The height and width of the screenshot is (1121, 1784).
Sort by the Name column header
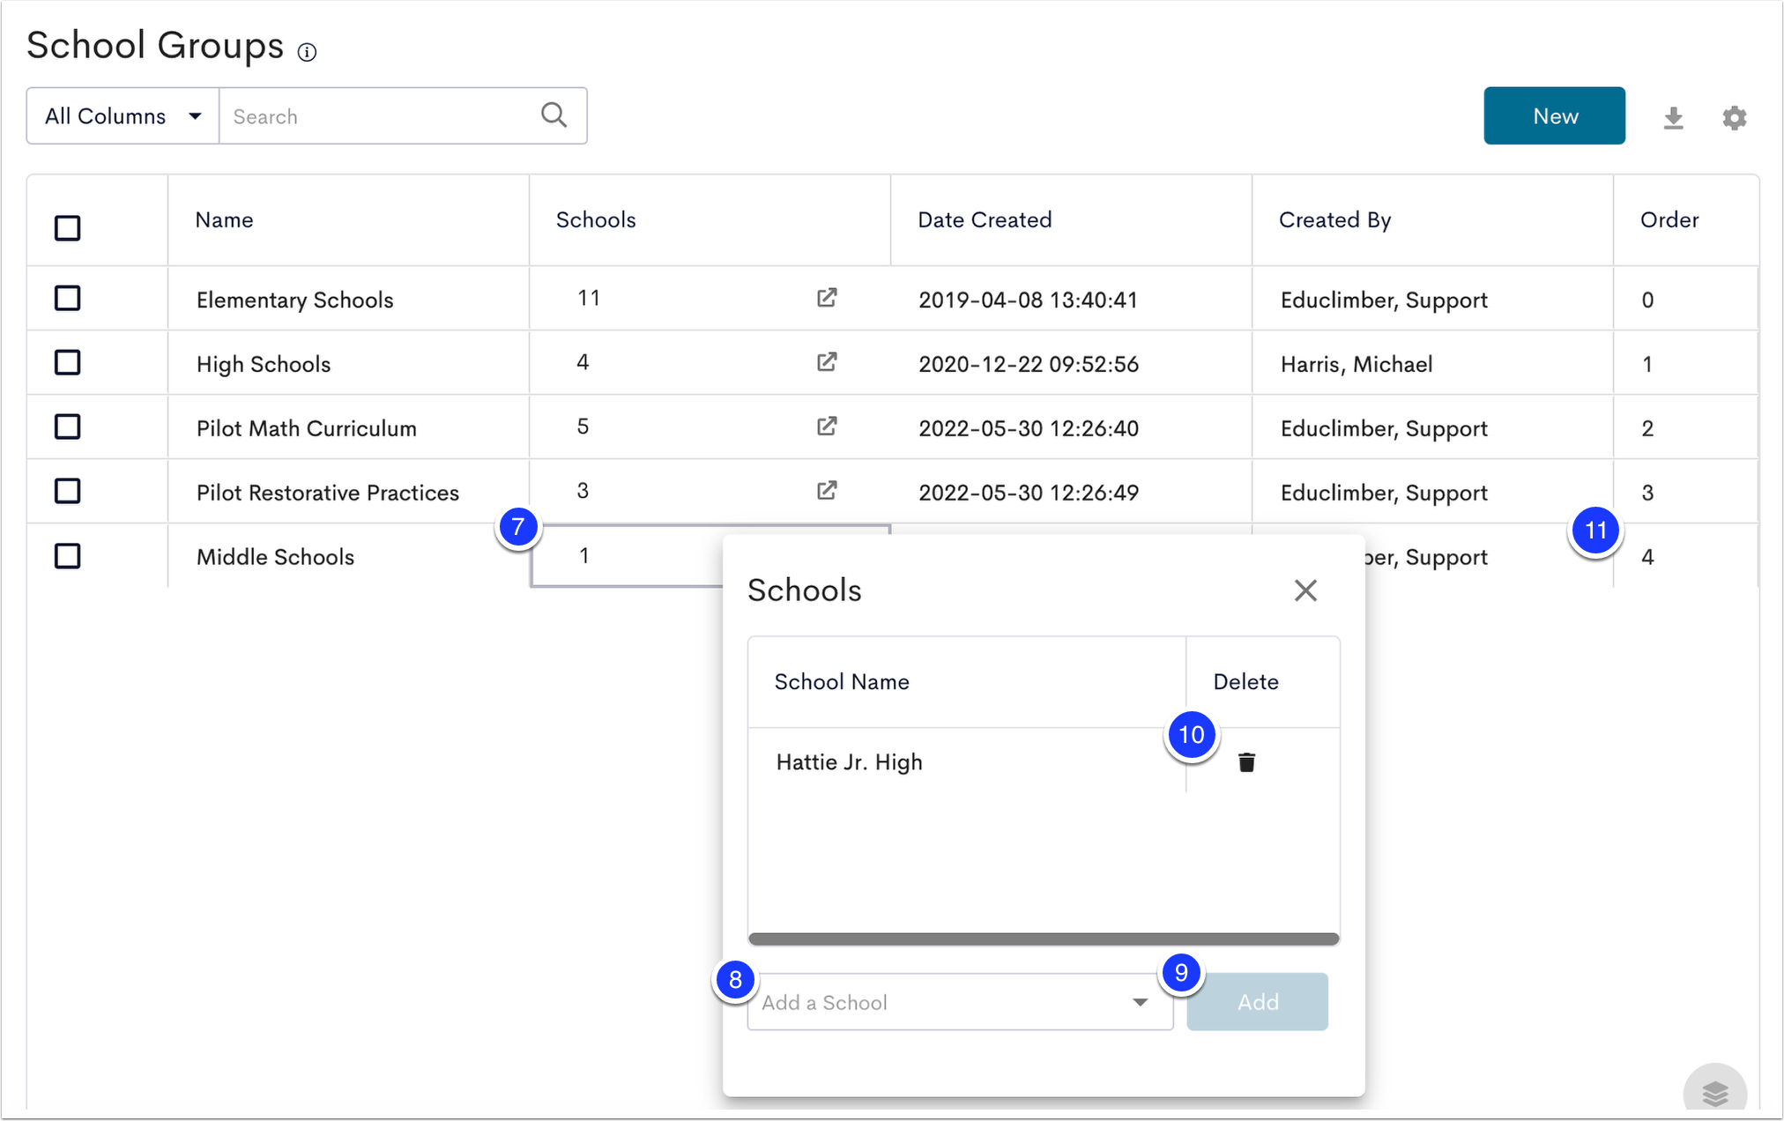[x=348, y=220]
